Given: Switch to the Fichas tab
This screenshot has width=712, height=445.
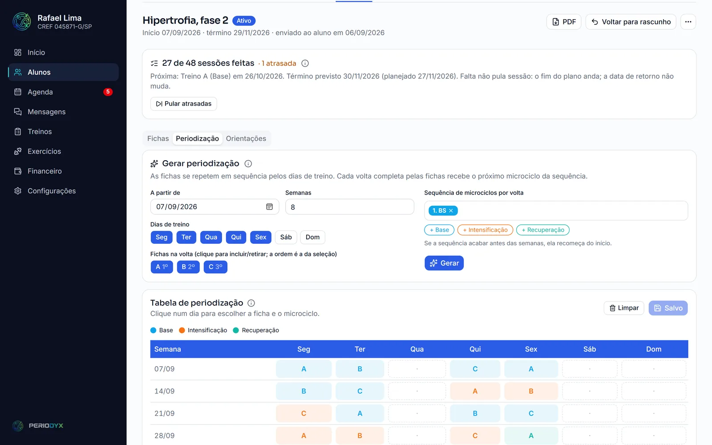Looking at the screenshot, I should point(158,138).
